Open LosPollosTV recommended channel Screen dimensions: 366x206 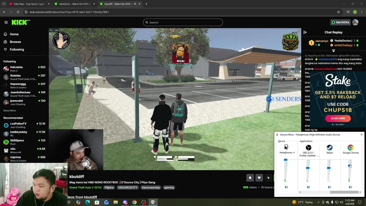[25, 125]
